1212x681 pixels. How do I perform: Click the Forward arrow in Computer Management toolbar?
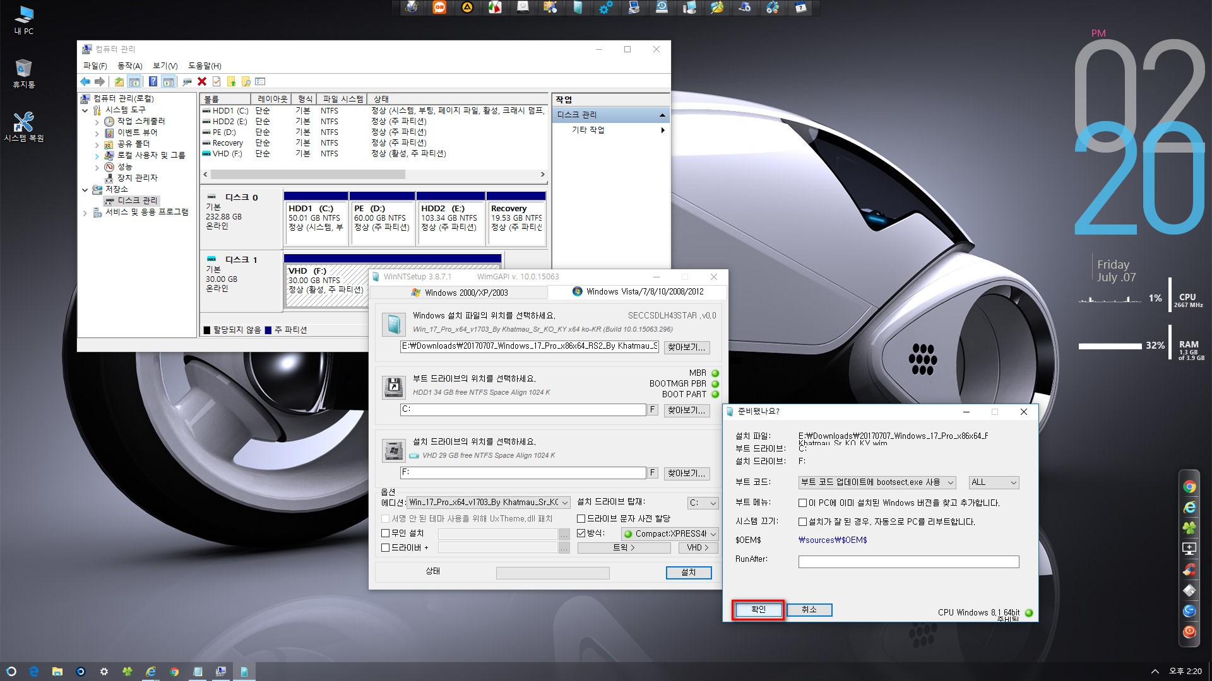coord(100,81)
